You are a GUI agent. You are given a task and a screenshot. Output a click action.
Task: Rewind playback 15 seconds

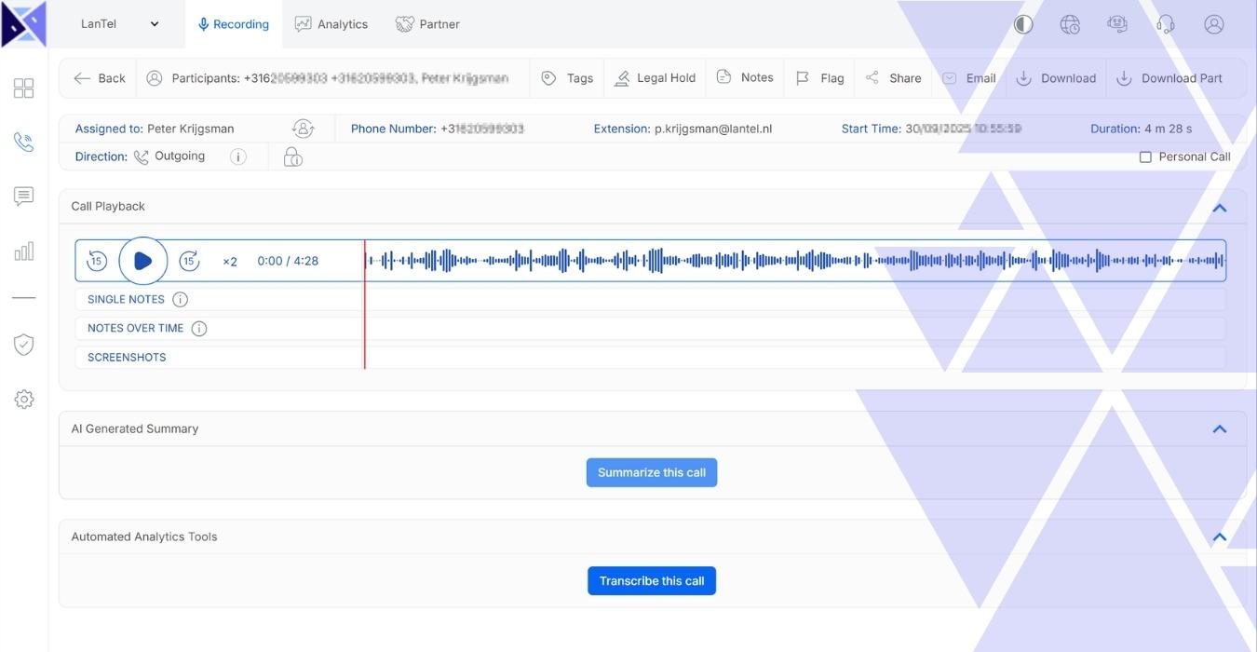(97, 261)
